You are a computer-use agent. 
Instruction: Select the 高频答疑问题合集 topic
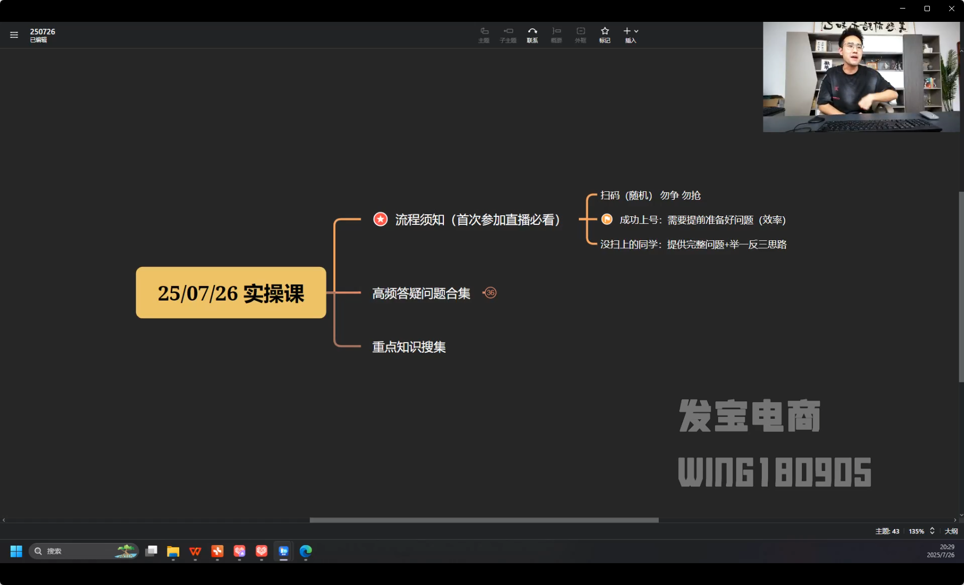pos(421,294)
